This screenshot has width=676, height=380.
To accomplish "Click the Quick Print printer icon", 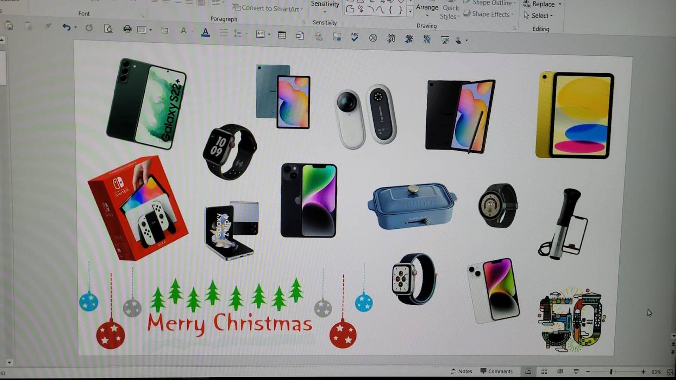I will (127, 30).
